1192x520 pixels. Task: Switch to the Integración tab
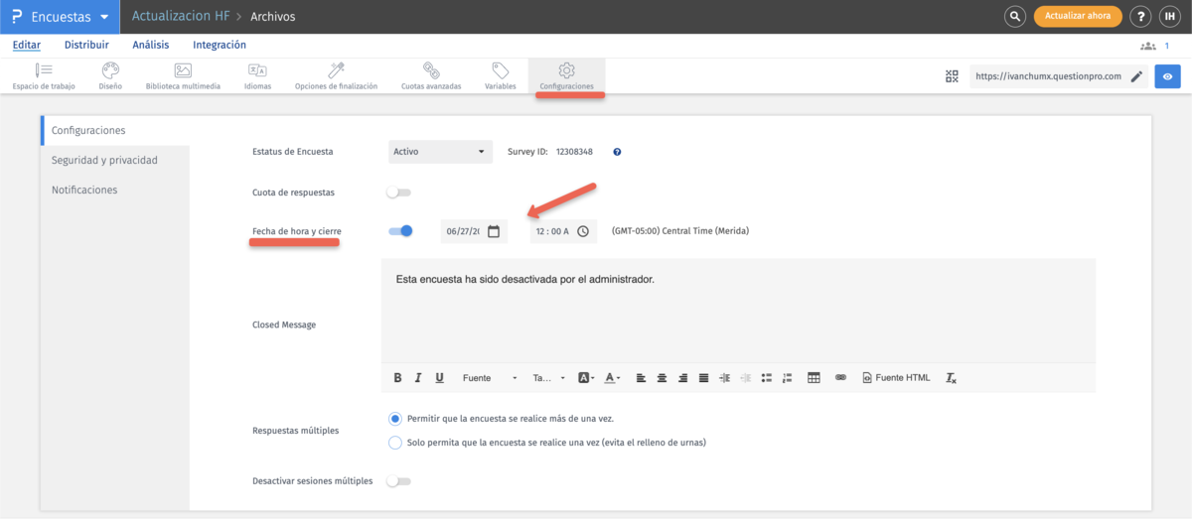[220, 45]
